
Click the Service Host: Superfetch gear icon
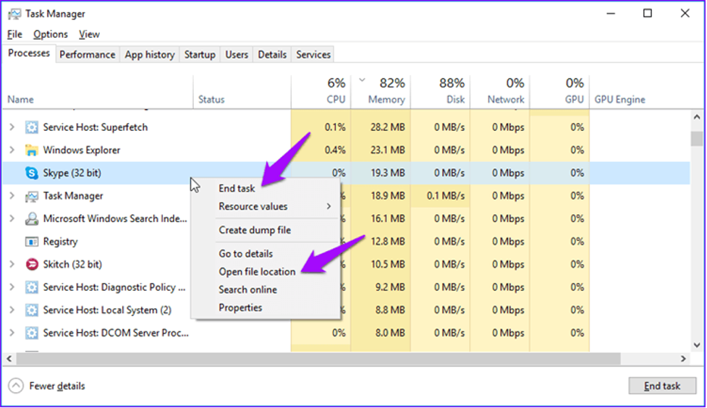[32, 127]
